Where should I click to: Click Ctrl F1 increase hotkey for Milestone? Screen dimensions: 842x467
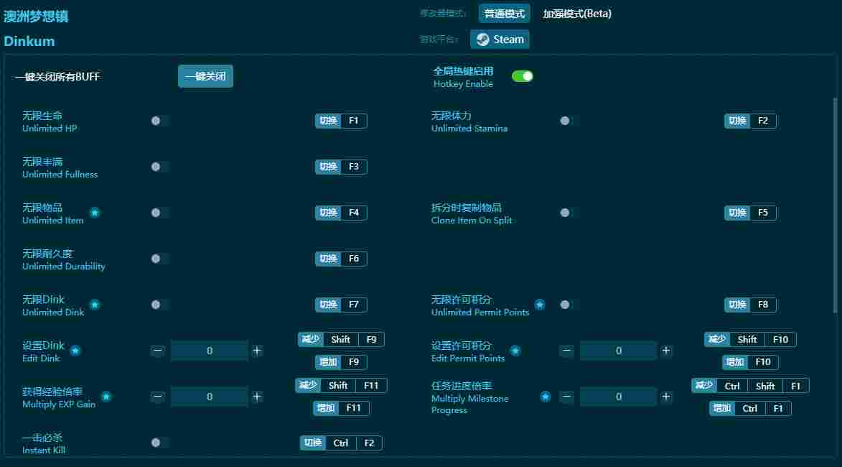coord(750,408)
